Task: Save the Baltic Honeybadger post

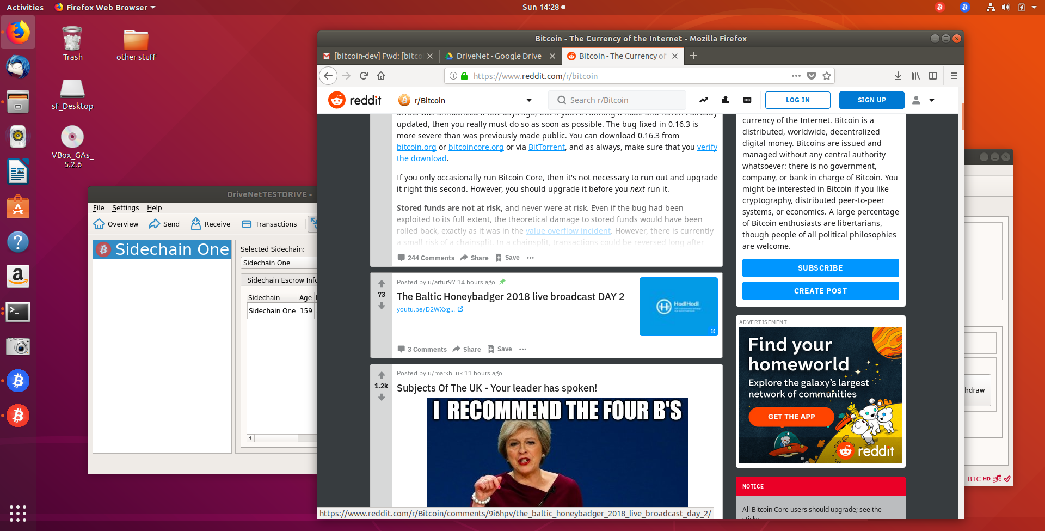Action: pos(500,349)
